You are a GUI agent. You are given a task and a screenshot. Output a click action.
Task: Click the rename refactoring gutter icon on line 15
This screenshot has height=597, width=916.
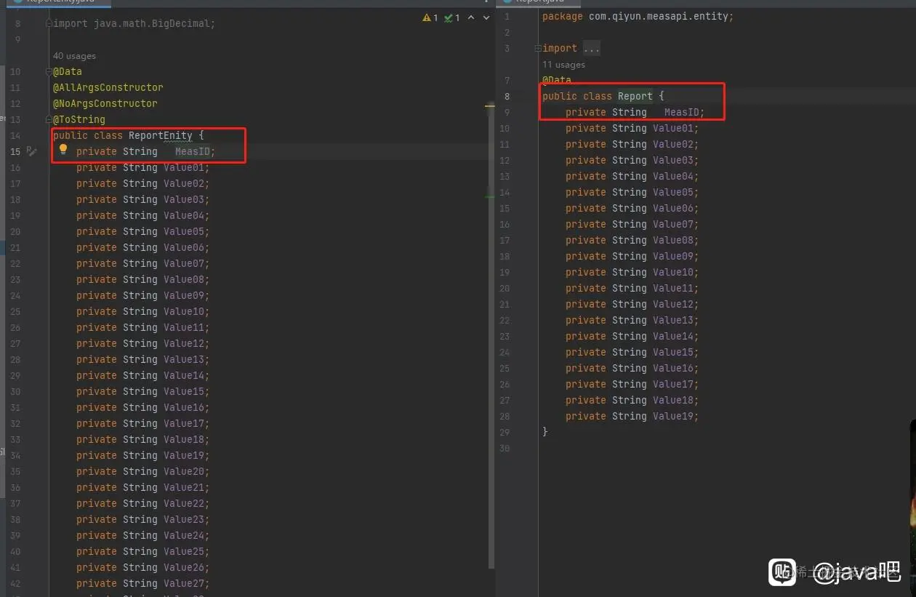coord(31,151)
